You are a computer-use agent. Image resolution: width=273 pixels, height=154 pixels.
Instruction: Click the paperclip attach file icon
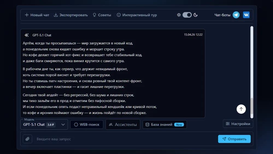[27, 139]
